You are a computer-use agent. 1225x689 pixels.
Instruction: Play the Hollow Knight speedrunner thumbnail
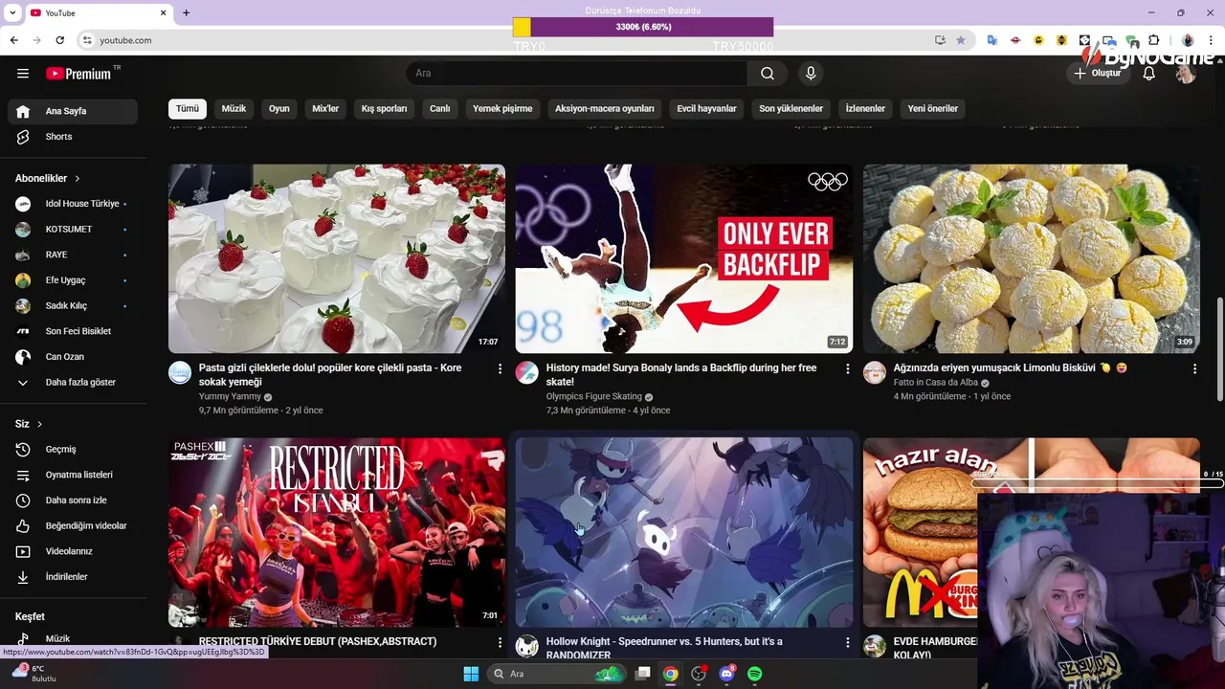[684, 532]
